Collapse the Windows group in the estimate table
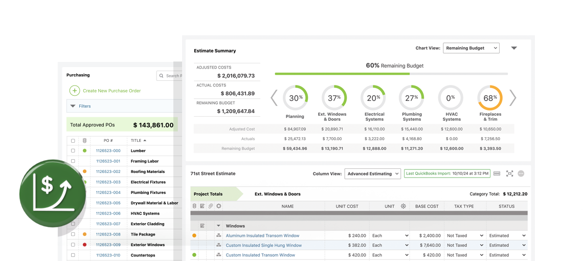This screenshot has height=261, width=583. (219, 226)
